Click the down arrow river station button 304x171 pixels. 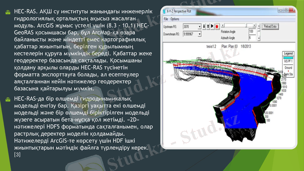(204, 26)
